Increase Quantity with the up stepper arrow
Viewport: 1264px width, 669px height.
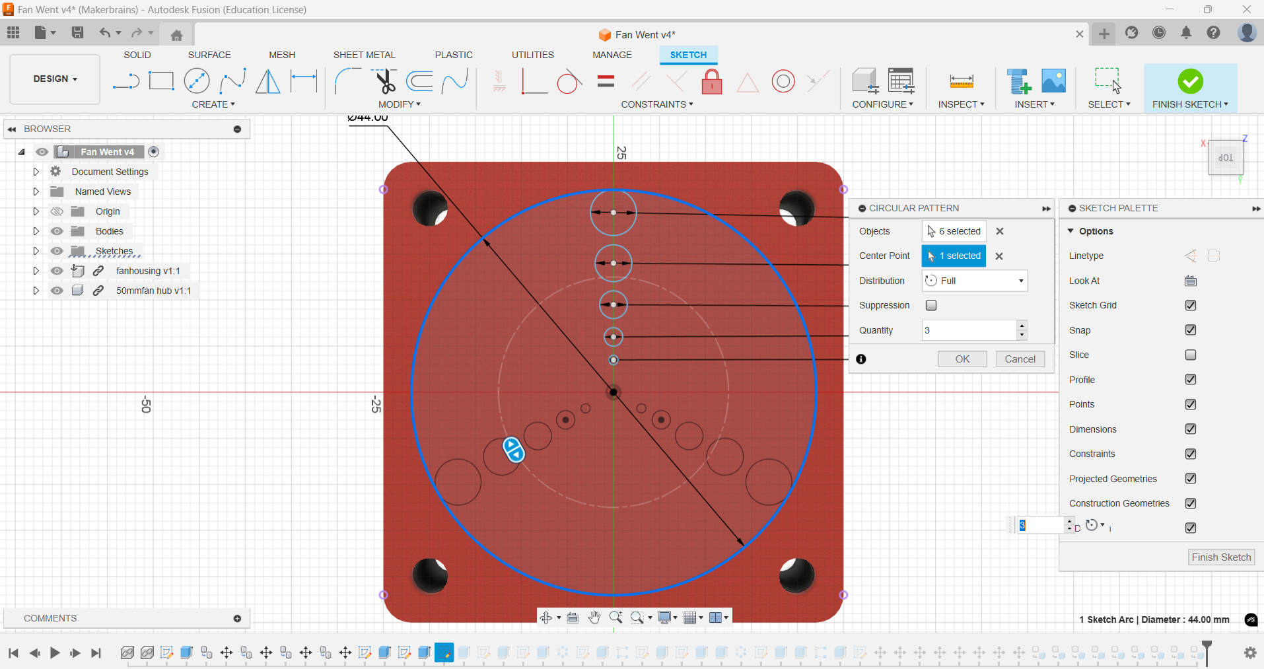pos(1022,326)
